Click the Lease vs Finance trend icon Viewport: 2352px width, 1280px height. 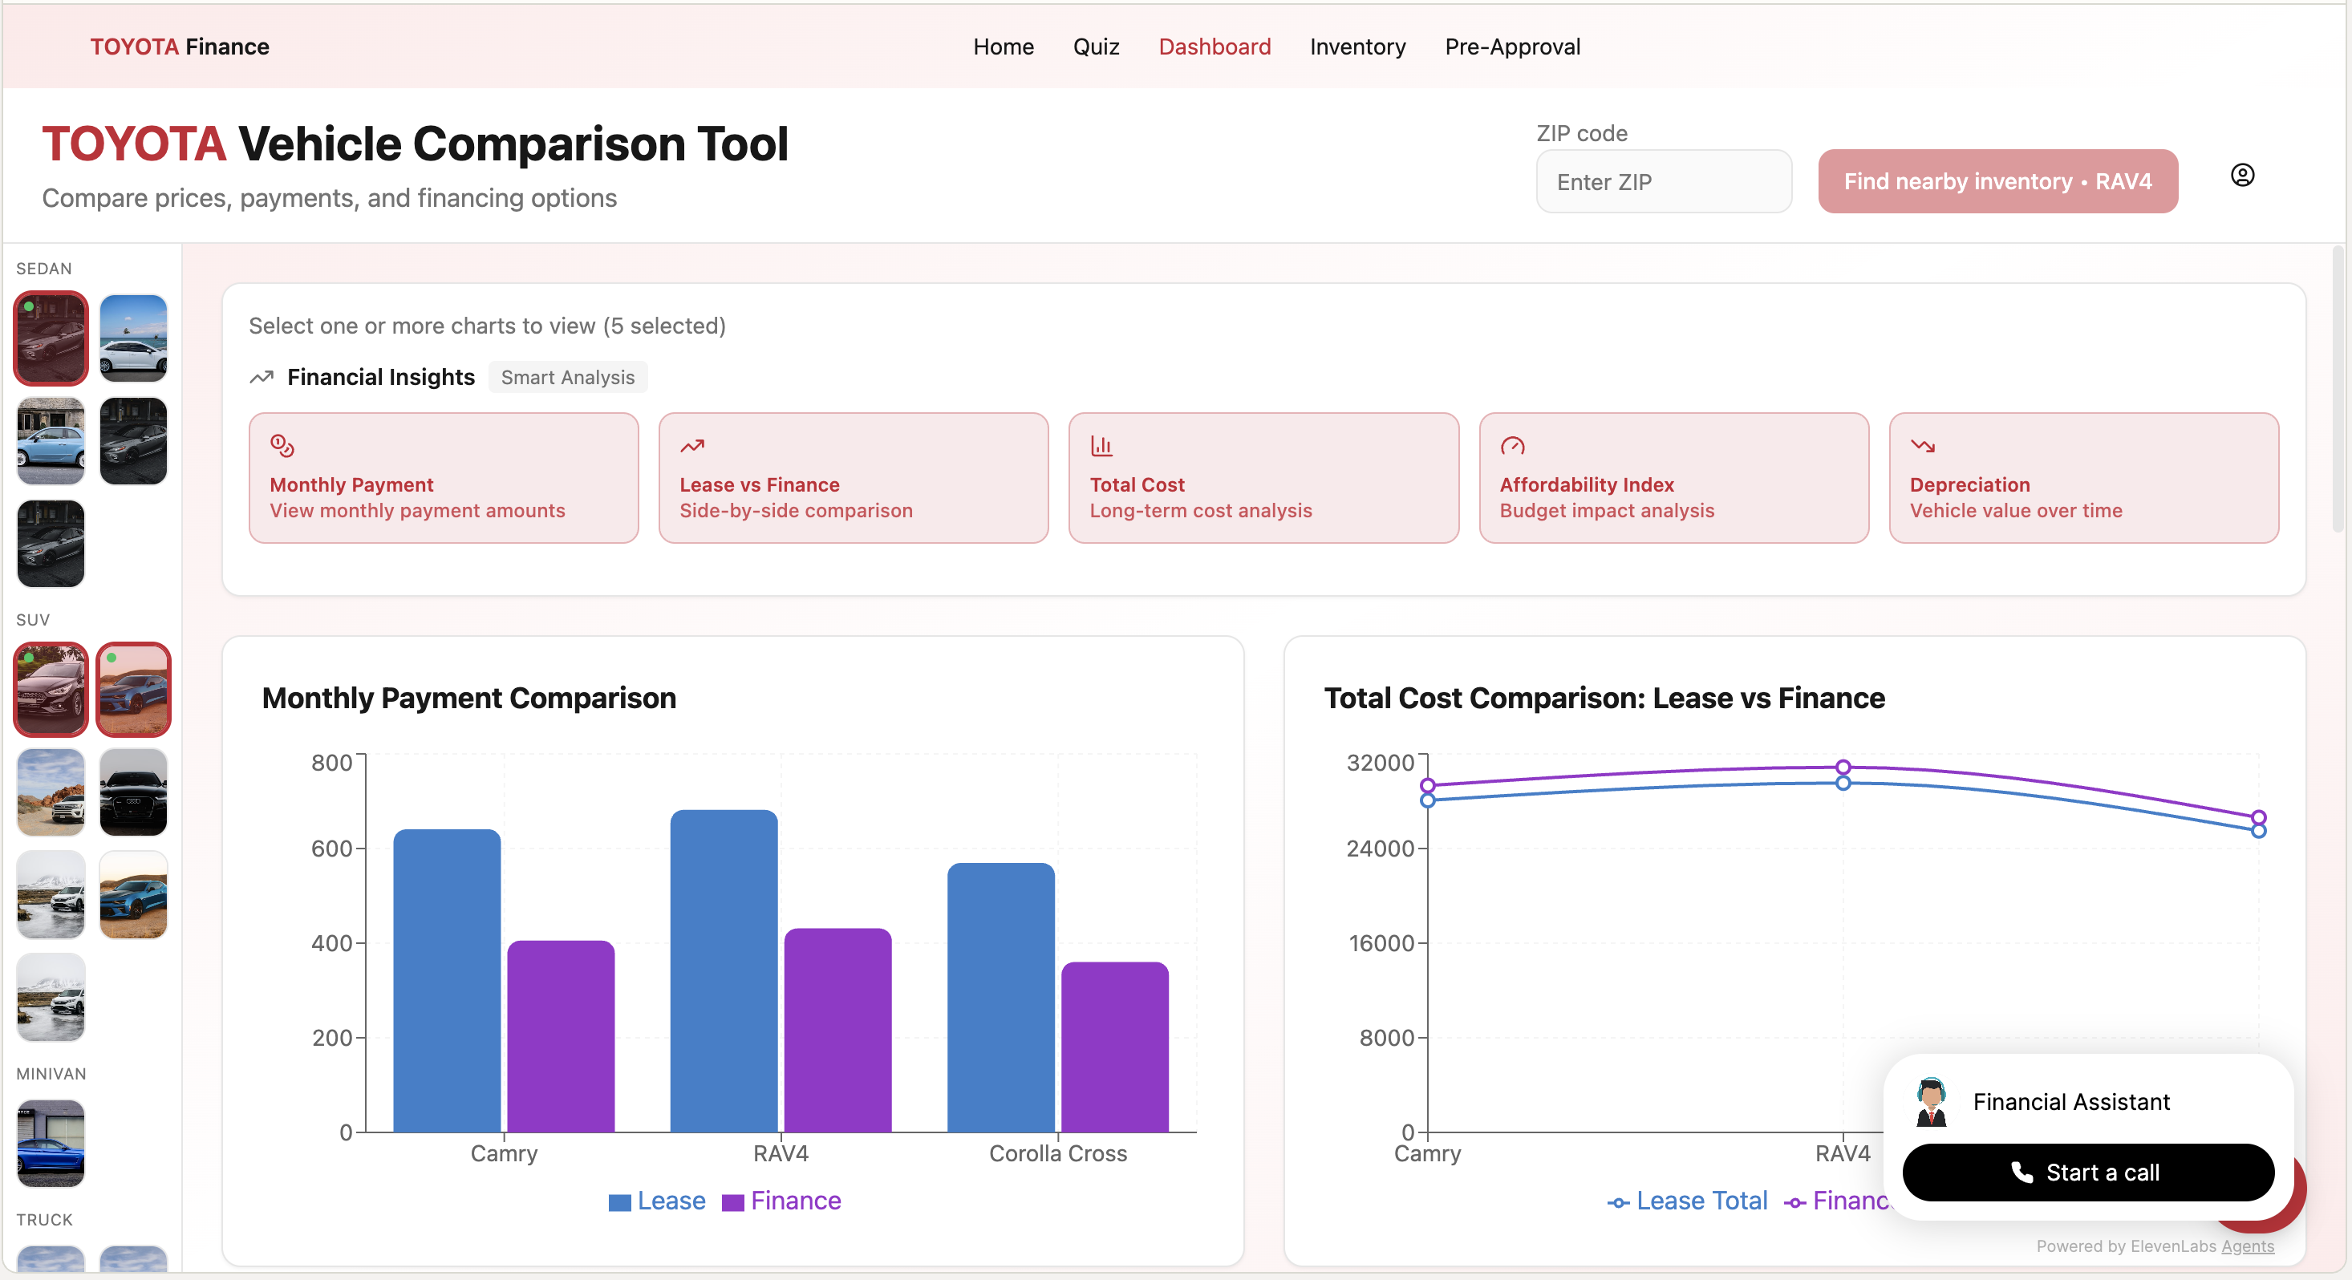[x=692, y=446]
